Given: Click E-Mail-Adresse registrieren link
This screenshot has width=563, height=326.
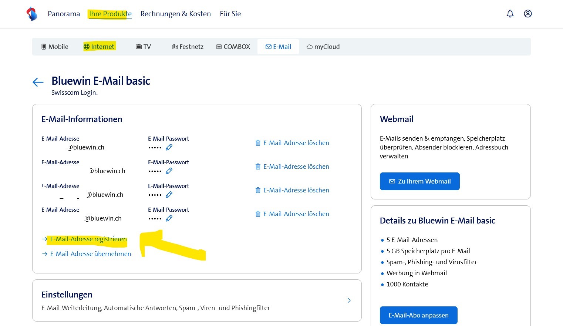Looking at the screenshot, I should (88, 239).
